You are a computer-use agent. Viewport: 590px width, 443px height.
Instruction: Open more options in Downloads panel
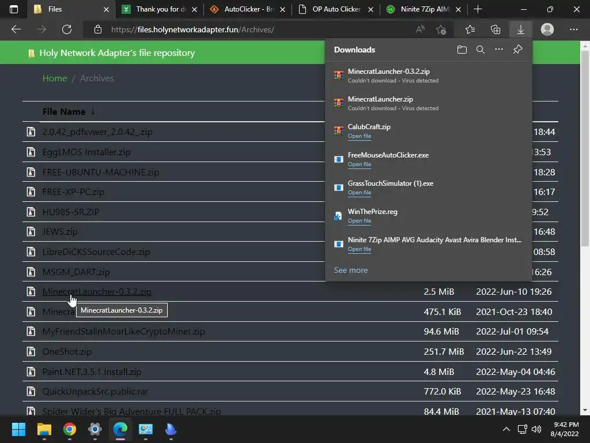point(498,50)
